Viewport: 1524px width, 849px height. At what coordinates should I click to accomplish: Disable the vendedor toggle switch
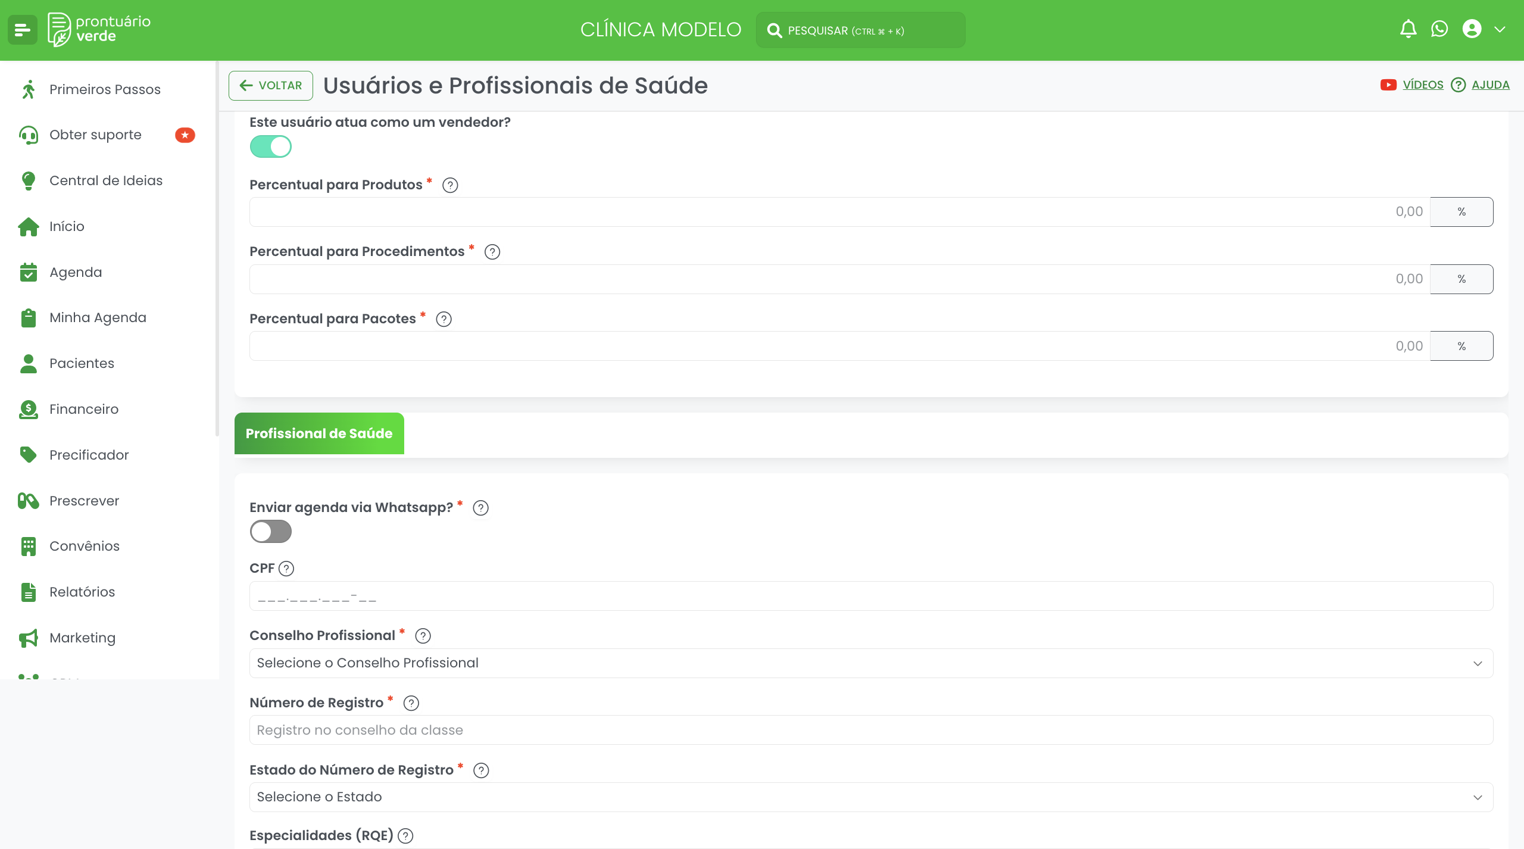271,146
